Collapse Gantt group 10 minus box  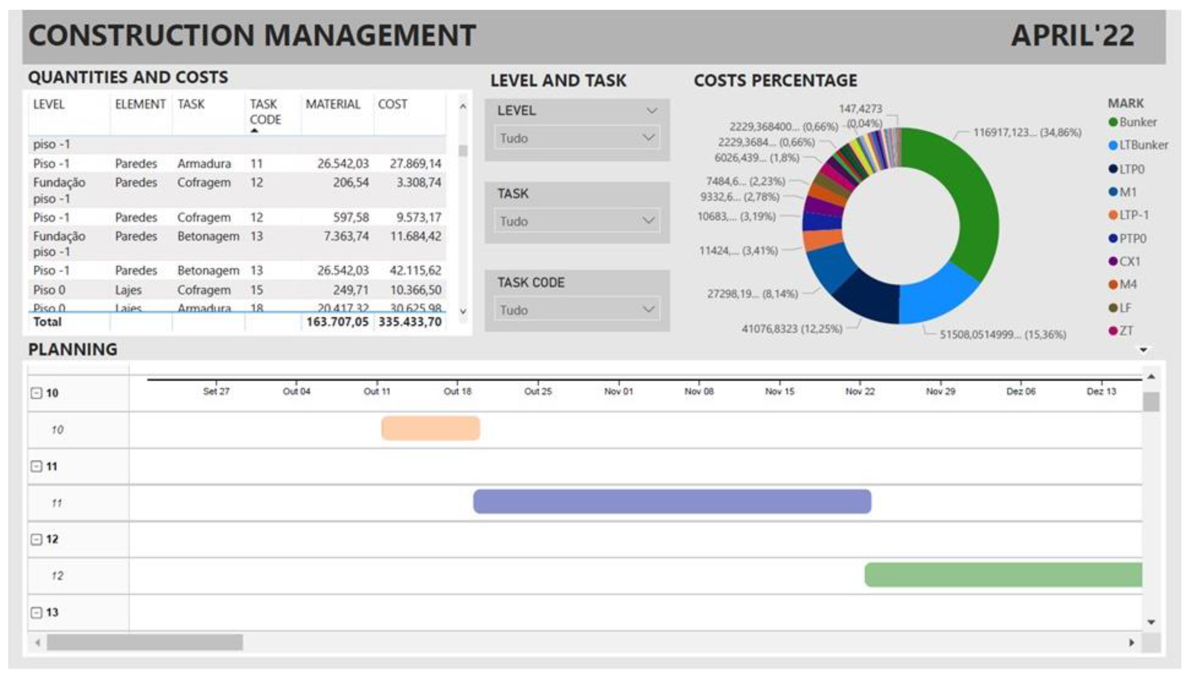coord(36,393)
